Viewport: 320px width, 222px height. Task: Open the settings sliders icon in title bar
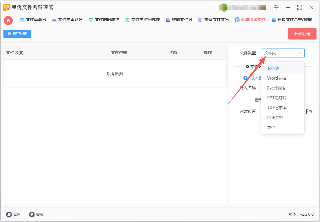(276, 8)
